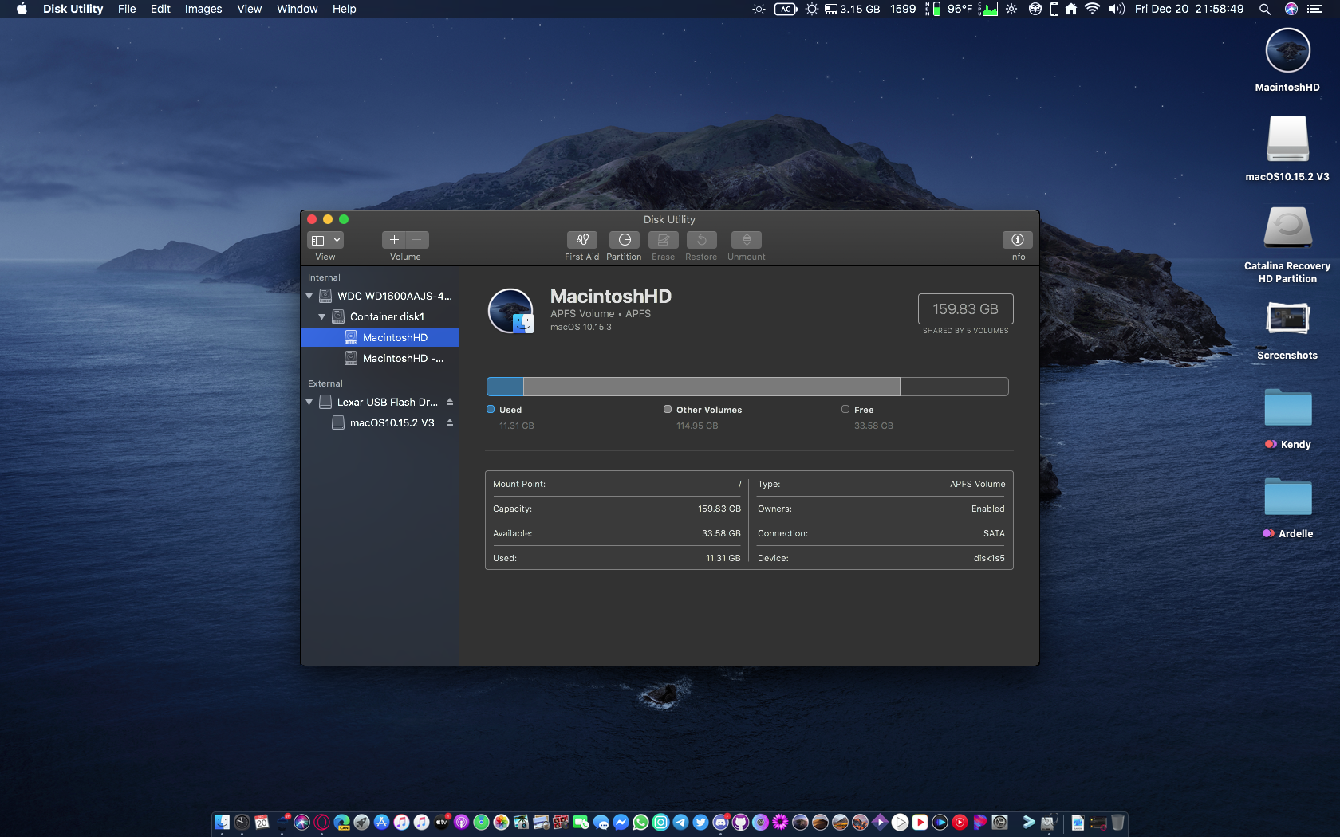This screenshot has height=837, width=1340.
Task: Open the Partition tool
Action: coord(624,240)
